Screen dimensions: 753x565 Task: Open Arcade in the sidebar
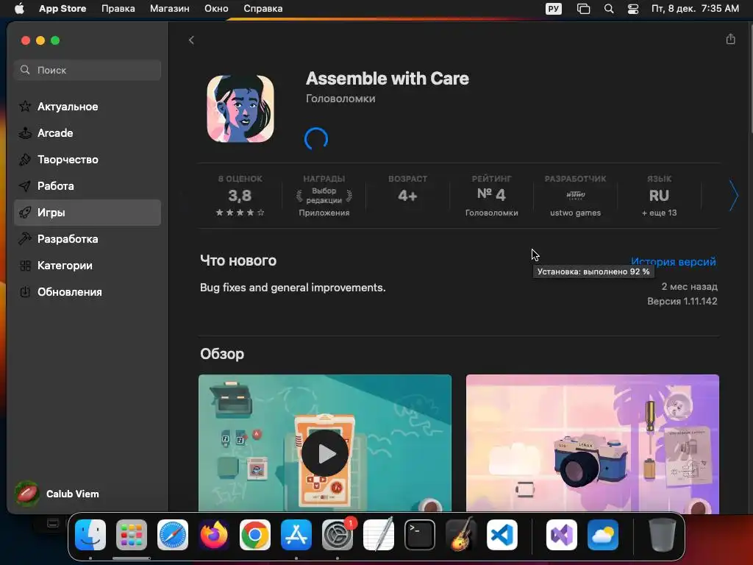(x=88, y=133)
